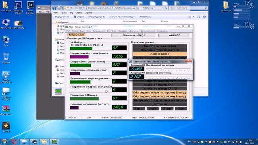Viewport: 258px width, 145px height.
Task: Click the RU language indicator in tray
Action: [189, 141]
